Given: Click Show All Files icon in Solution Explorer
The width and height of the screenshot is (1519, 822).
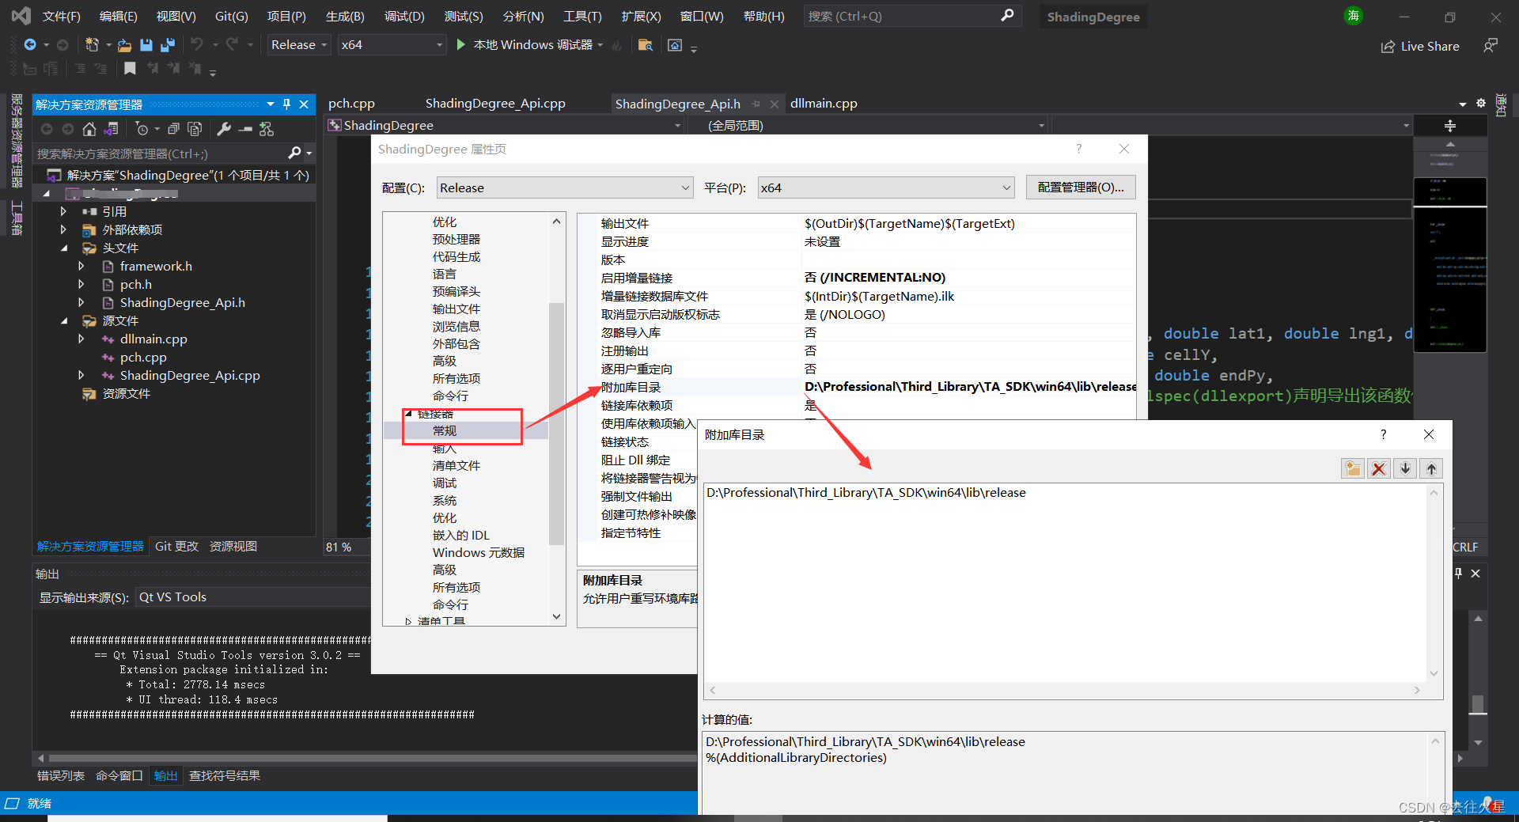Looking at the screenshot, I should pos(195,128).
